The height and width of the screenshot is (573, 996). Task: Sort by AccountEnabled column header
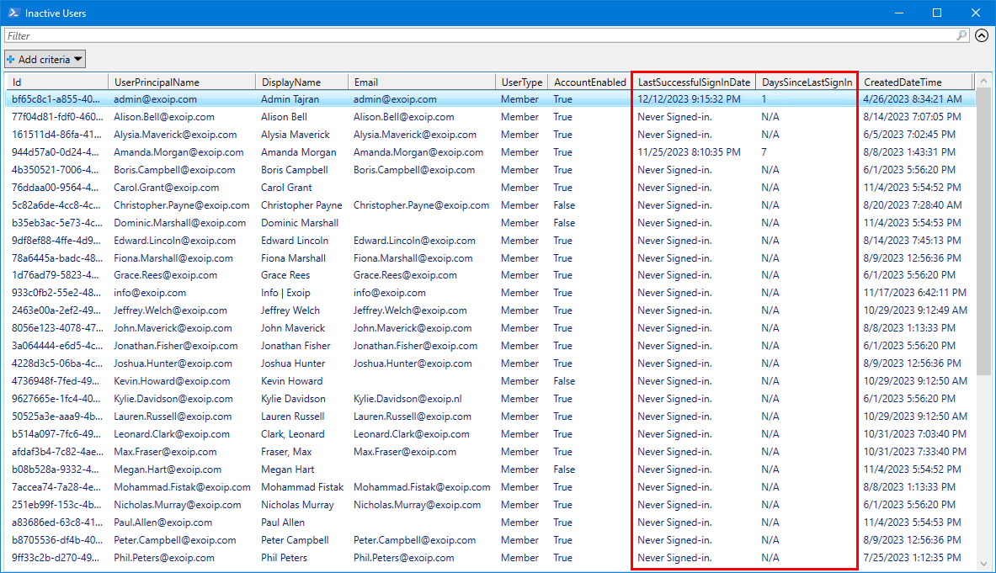[589, 82]
